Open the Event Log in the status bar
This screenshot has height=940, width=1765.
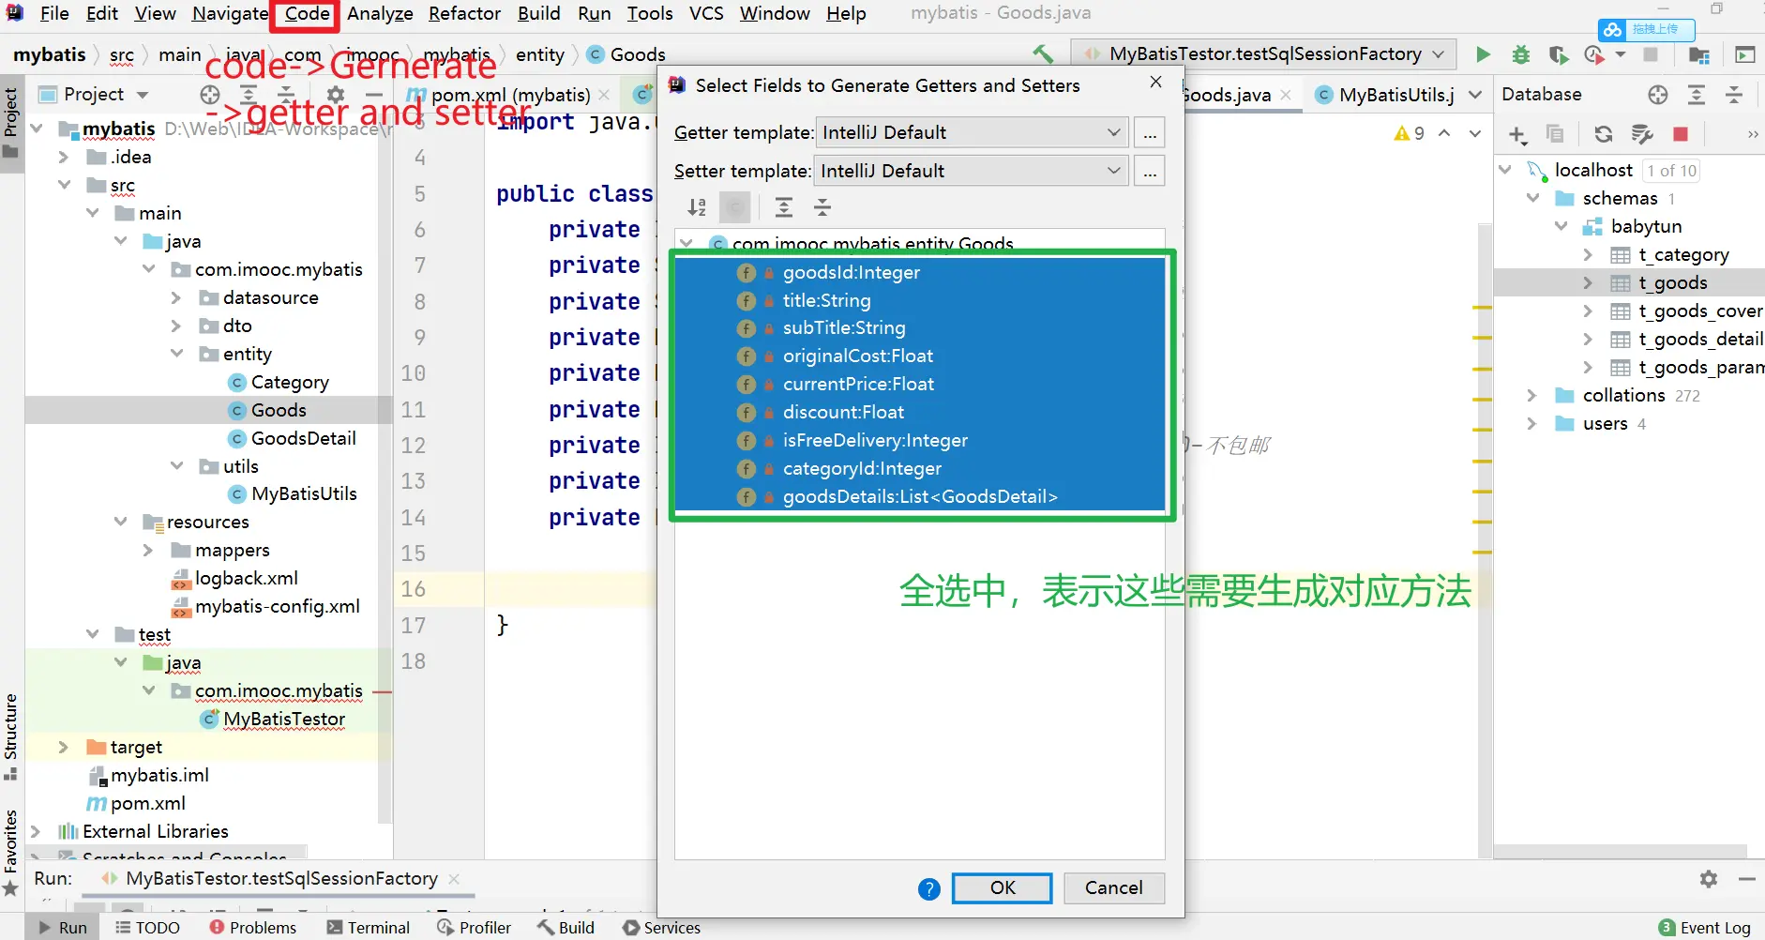(x=1705, y=927)
